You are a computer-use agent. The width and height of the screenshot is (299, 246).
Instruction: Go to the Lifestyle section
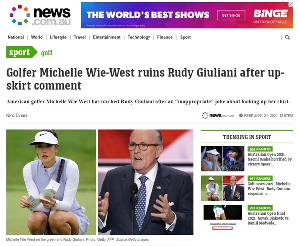pos(58,37)
